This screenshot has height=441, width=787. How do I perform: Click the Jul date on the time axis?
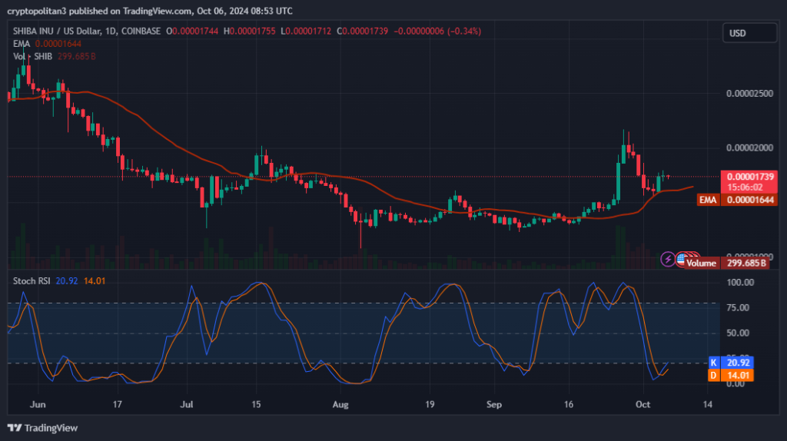point(187,404)
